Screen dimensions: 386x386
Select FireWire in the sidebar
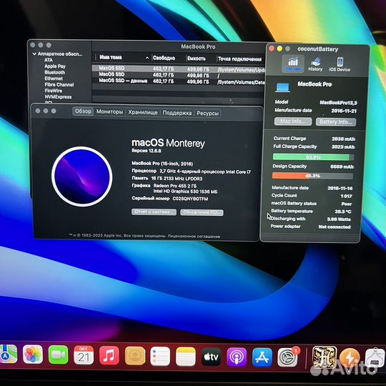[x=54, y=91]
